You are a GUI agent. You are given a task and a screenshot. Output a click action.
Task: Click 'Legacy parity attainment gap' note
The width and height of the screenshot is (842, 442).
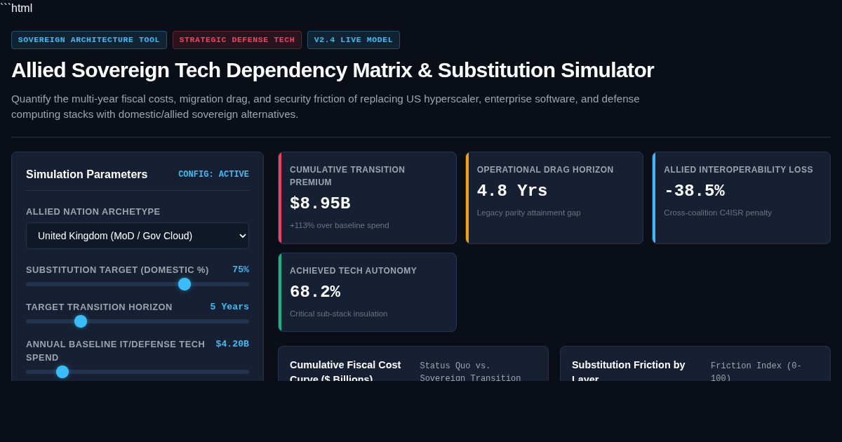tap(529, 213)
